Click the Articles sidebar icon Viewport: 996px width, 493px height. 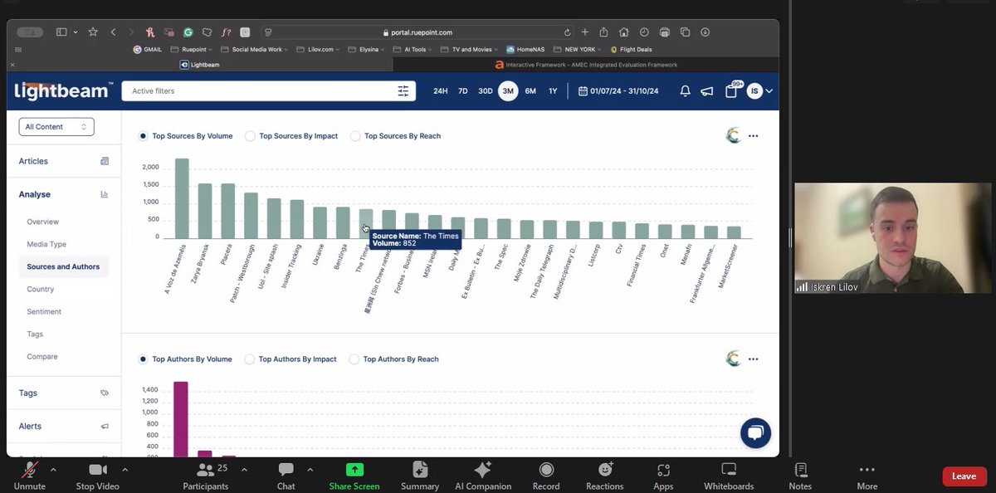[x=105, y=161]
